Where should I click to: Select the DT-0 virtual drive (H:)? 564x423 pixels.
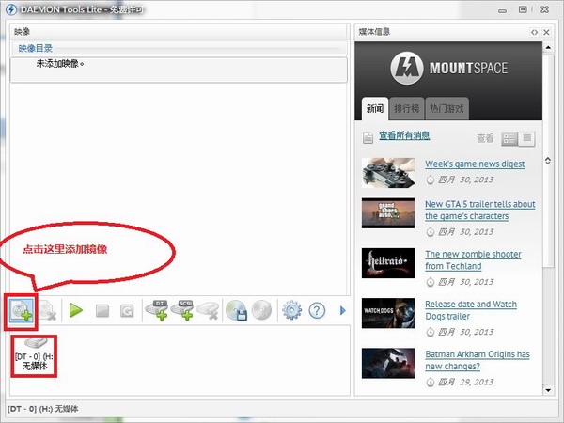tap(34, 355)
